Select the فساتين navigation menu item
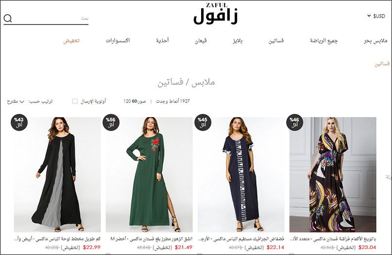 tap(276, 41)
